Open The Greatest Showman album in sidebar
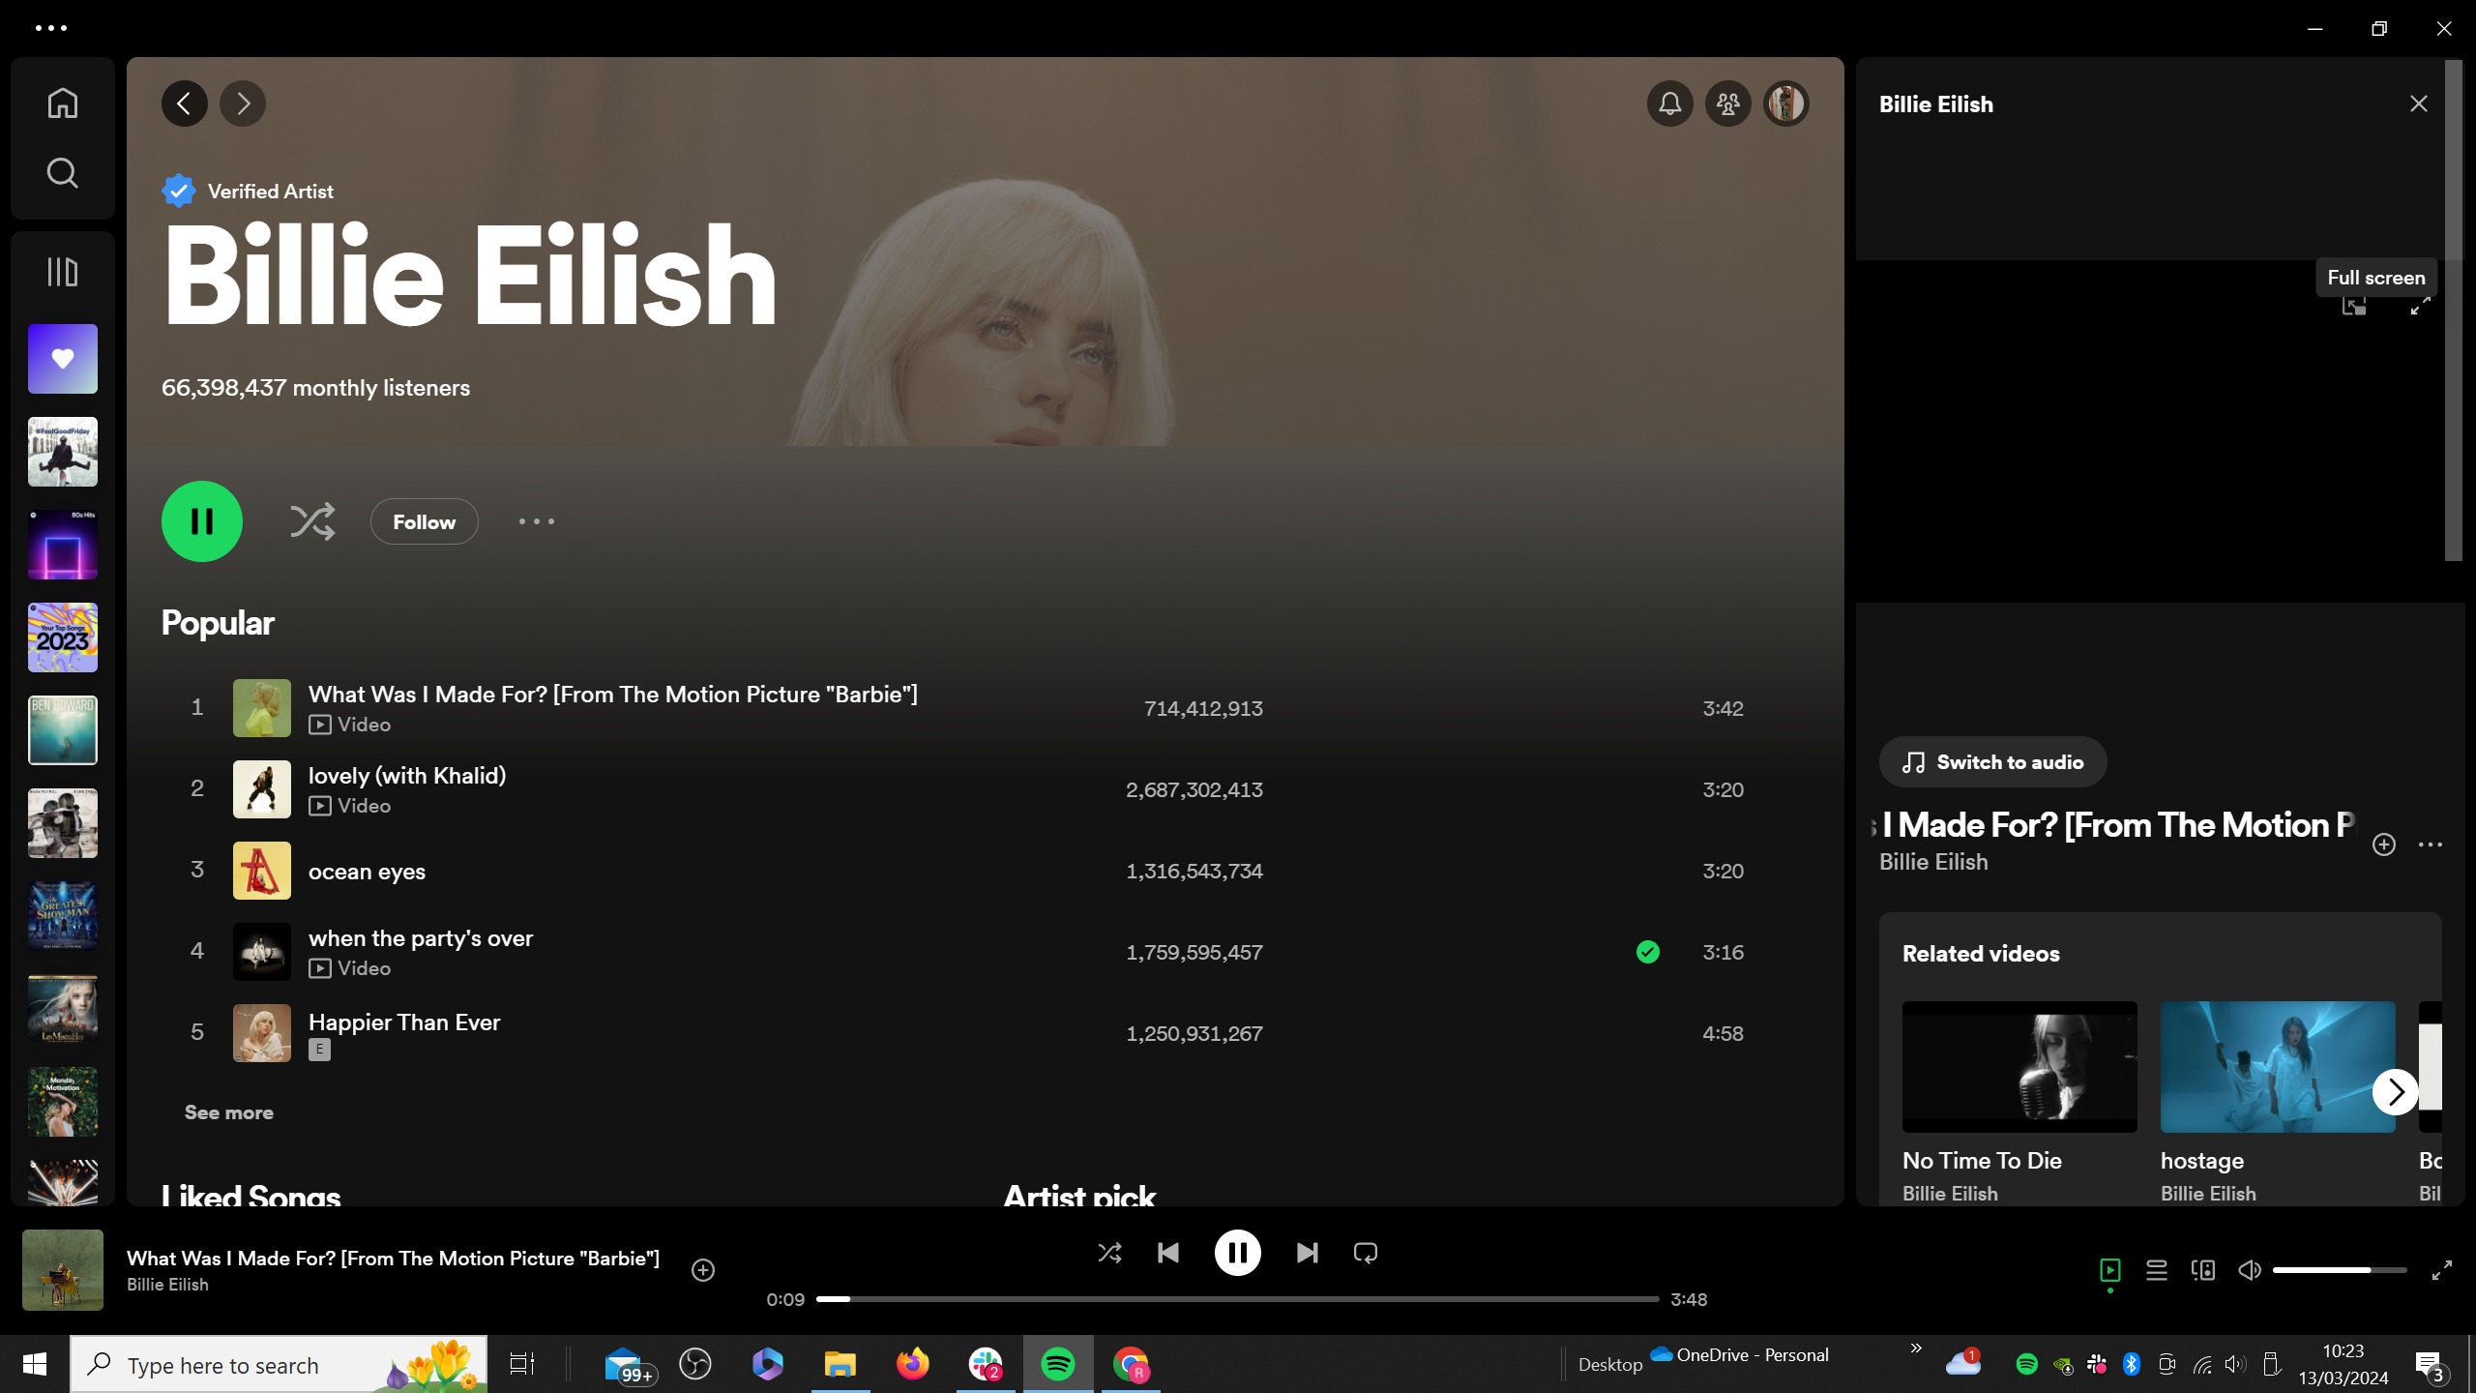The image size is (2476, 1393). (63, 916)
